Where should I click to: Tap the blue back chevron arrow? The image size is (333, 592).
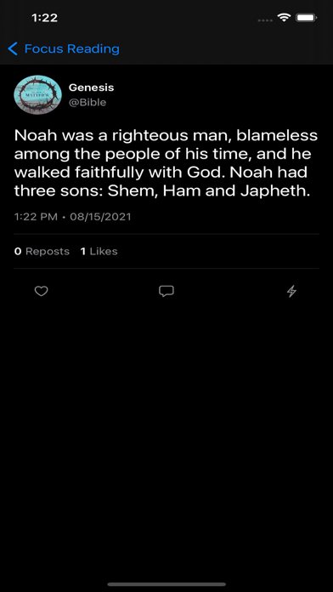click(x=13, y=48)
